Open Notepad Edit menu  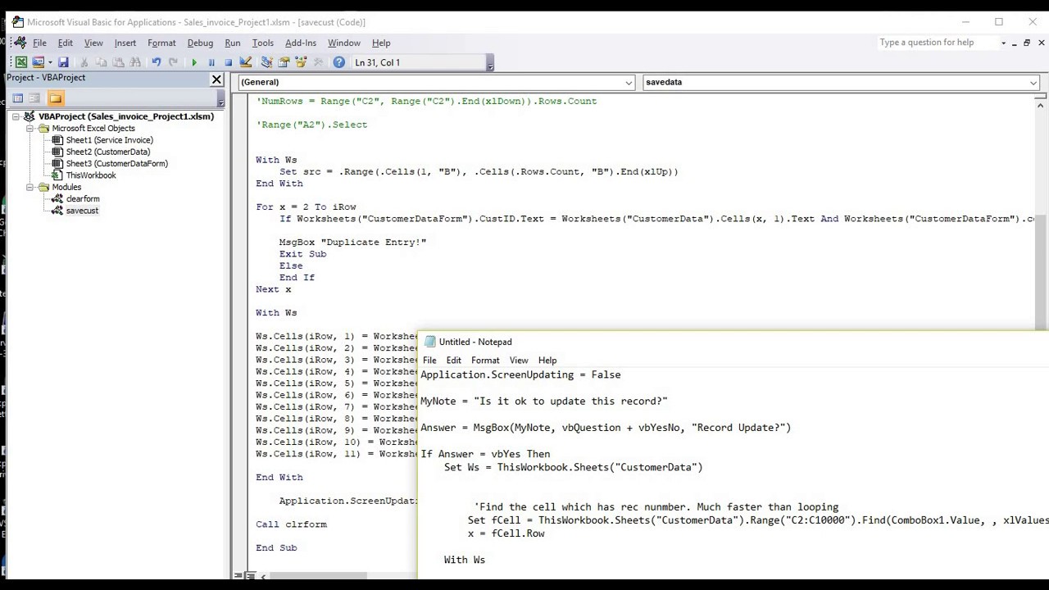click(453, 361)
